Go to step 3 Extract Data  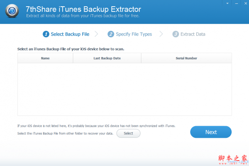[x=189, y=34]
